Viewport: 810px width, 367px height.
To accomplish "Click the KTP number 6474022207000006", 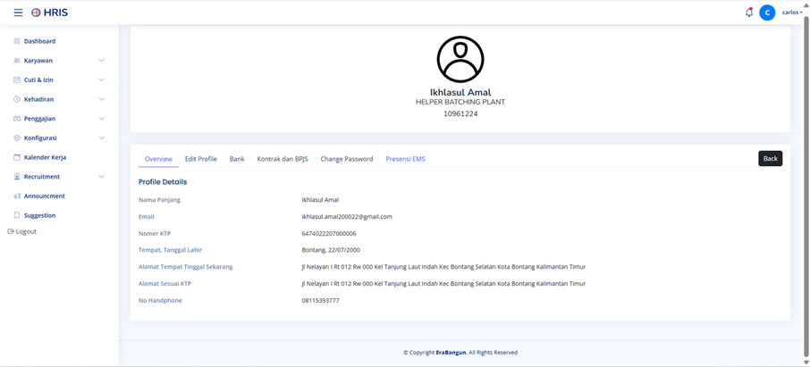I will pyautogui.click(x=329, y=234).
